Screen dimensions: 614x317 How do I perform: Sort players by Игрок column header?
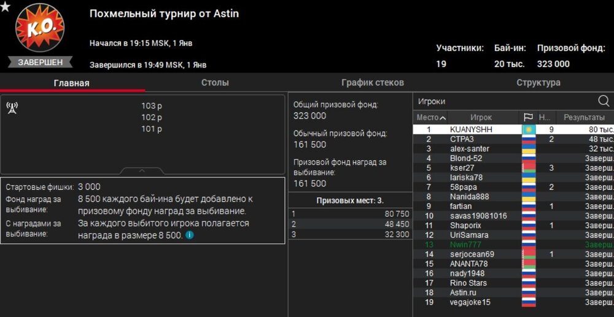[x=481, y=117]
